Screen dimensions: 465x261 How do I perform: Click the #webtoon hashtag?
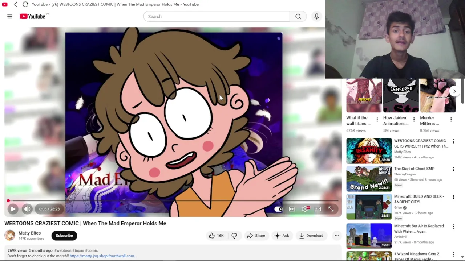pyautogui.click(x=63, y=250)
